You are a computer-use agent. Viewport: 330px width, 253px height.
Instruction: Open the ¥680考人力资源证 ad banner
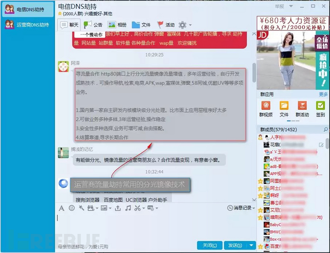click(x=293, y=23)
